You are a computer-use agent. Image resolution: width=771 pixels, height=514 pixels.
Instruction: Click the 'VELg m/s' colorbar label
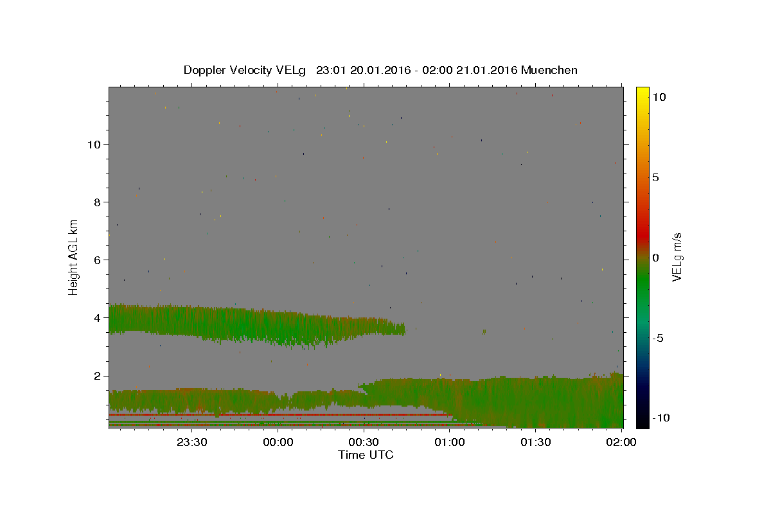677,257
